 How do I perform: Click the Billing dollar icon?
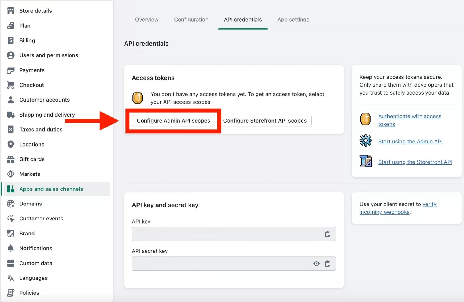(10, 40)
